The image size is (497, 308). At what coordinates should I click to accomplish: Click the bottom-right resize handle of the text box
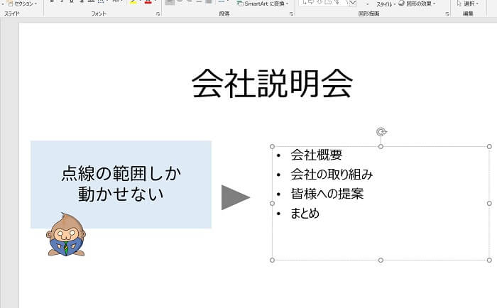(489, 260)
